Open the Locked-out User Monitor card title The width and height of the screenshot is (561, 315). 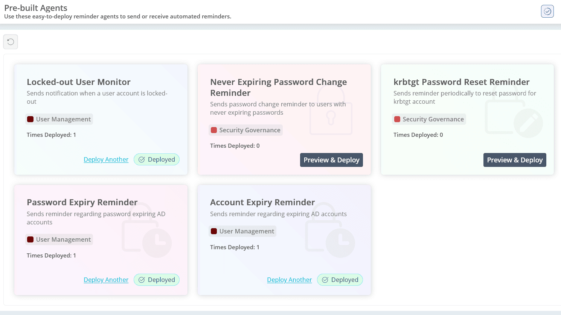[79, 82]
